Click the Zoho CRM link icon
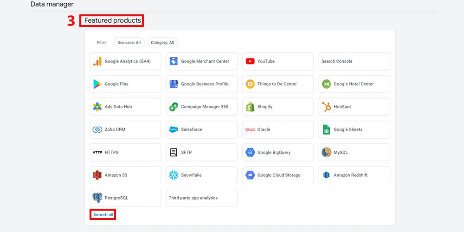This screenshot has width=464, height=232. [97, 129]
